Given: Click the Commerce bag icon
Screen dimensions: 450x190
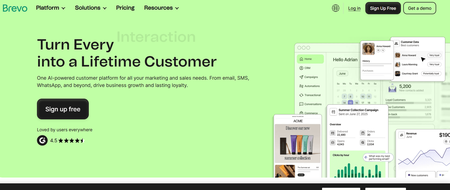Looking at the screenshot, I should (301, 113).
